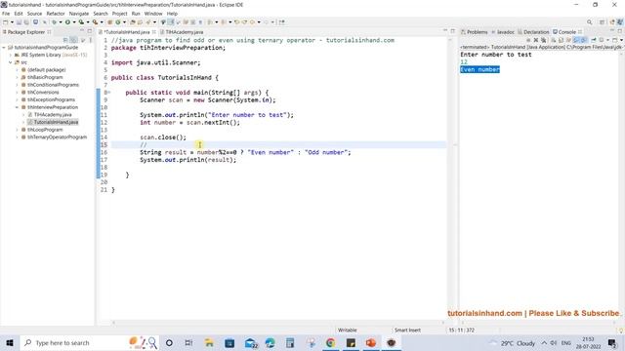The width and height of the screenshot is (625, 351).
Task: Open PowerPoint from the taskbar
Action: click(x=371, y=342)
